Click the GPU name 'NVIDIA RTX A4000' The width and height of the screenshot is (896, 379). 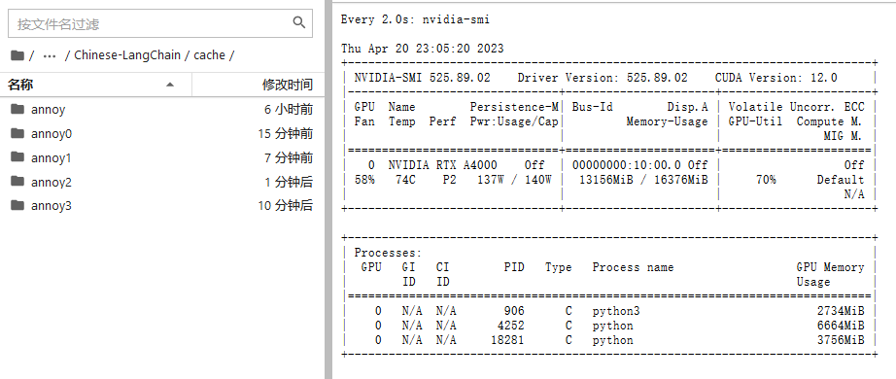click(443, 164)
